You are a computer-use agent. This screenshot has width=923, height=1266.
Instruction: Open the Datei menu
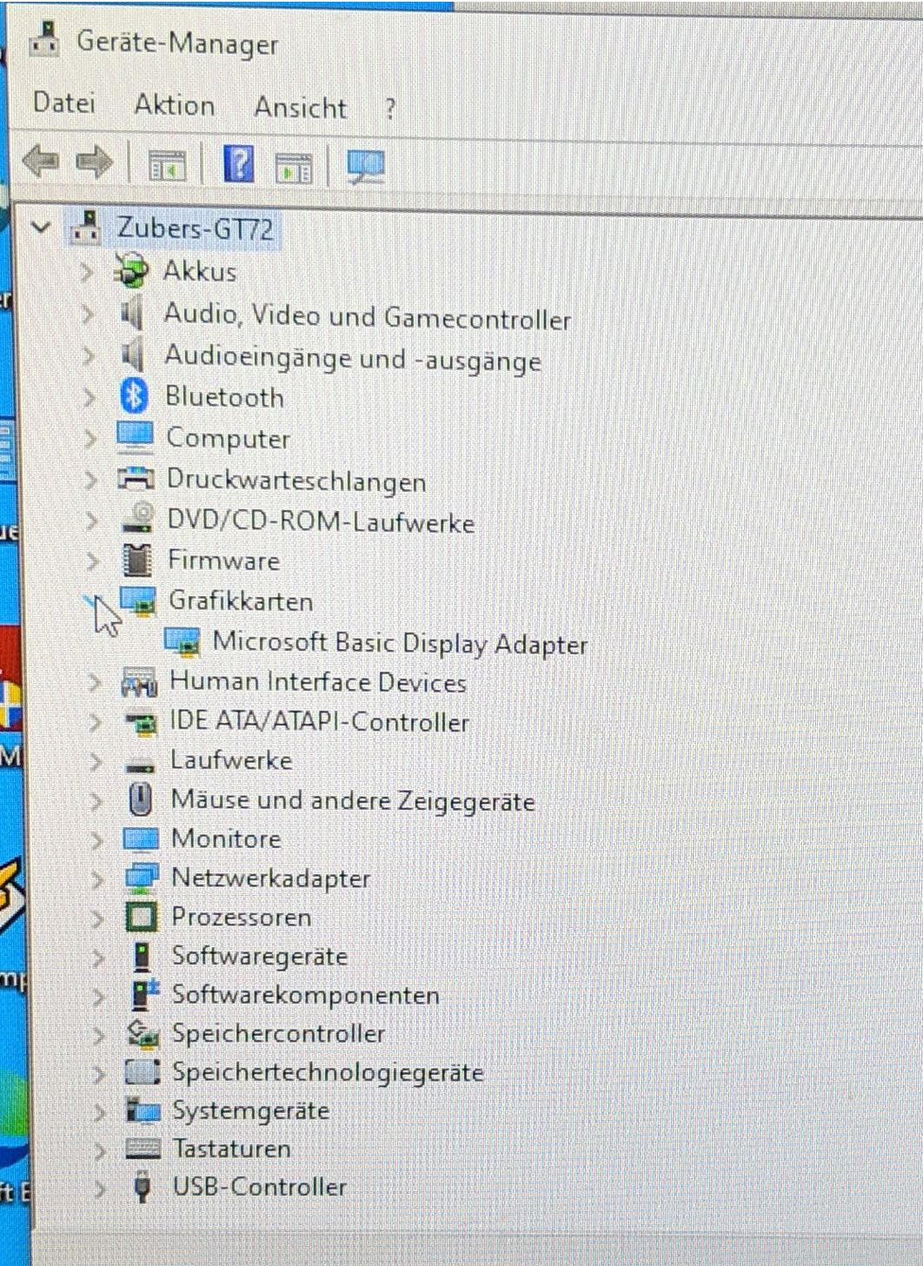[x=63, y=103]
